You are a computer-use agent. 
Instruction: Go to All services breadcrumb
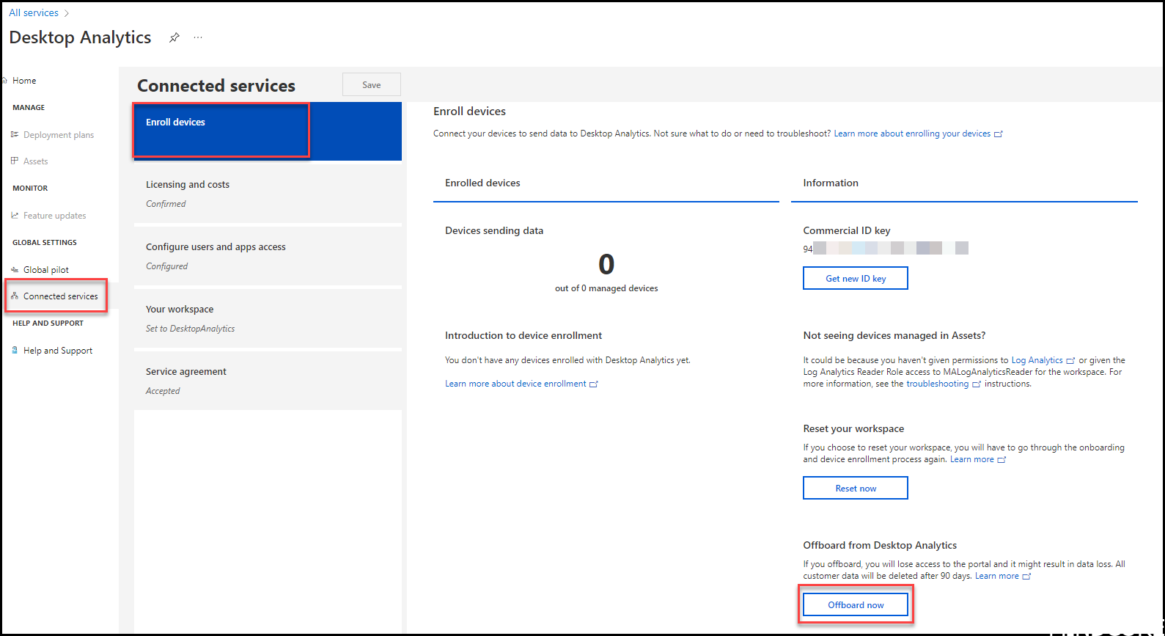(x=34, y=13)
